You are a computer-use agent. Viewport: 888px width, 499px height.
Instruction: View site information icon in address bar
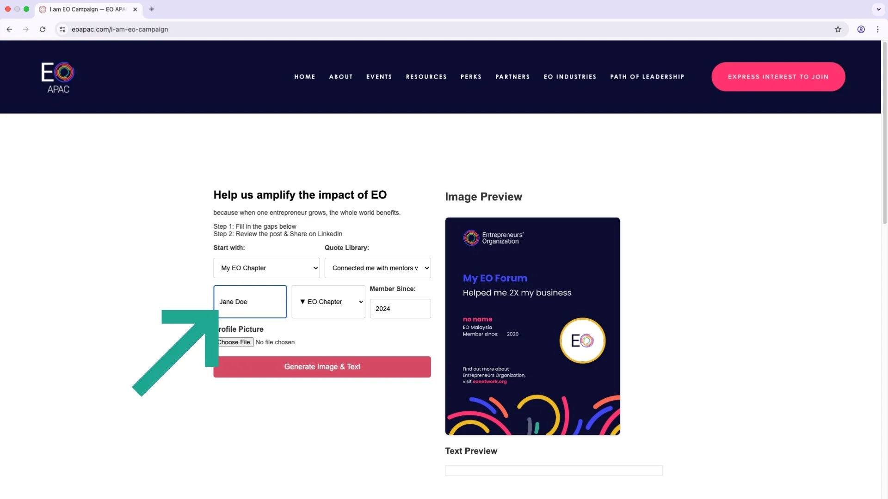pyautogui.click(x=62, y=29)
